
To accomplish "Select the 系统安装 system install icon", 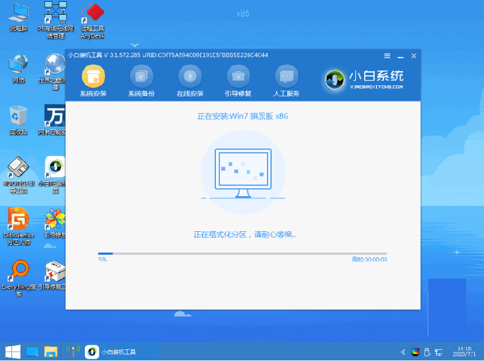I will [x=93, y=81].
